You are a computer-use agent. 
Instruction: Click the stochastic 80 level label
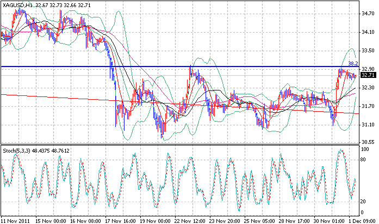pyautogui.click(x=364, y=160)
